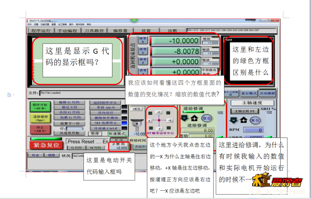Switch to the 刀具路径 tab
The width and height of the screenshot is (311, 199).
[x=94, y=31]
